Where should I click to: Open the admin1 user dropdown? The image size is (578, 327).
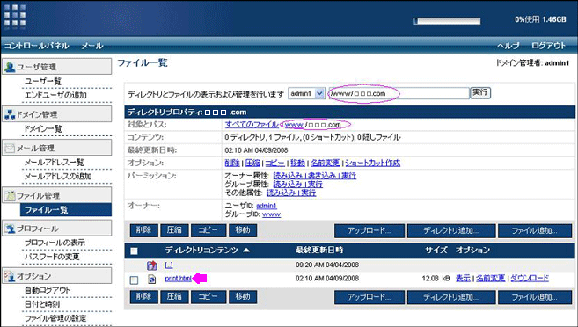point(306,93)
